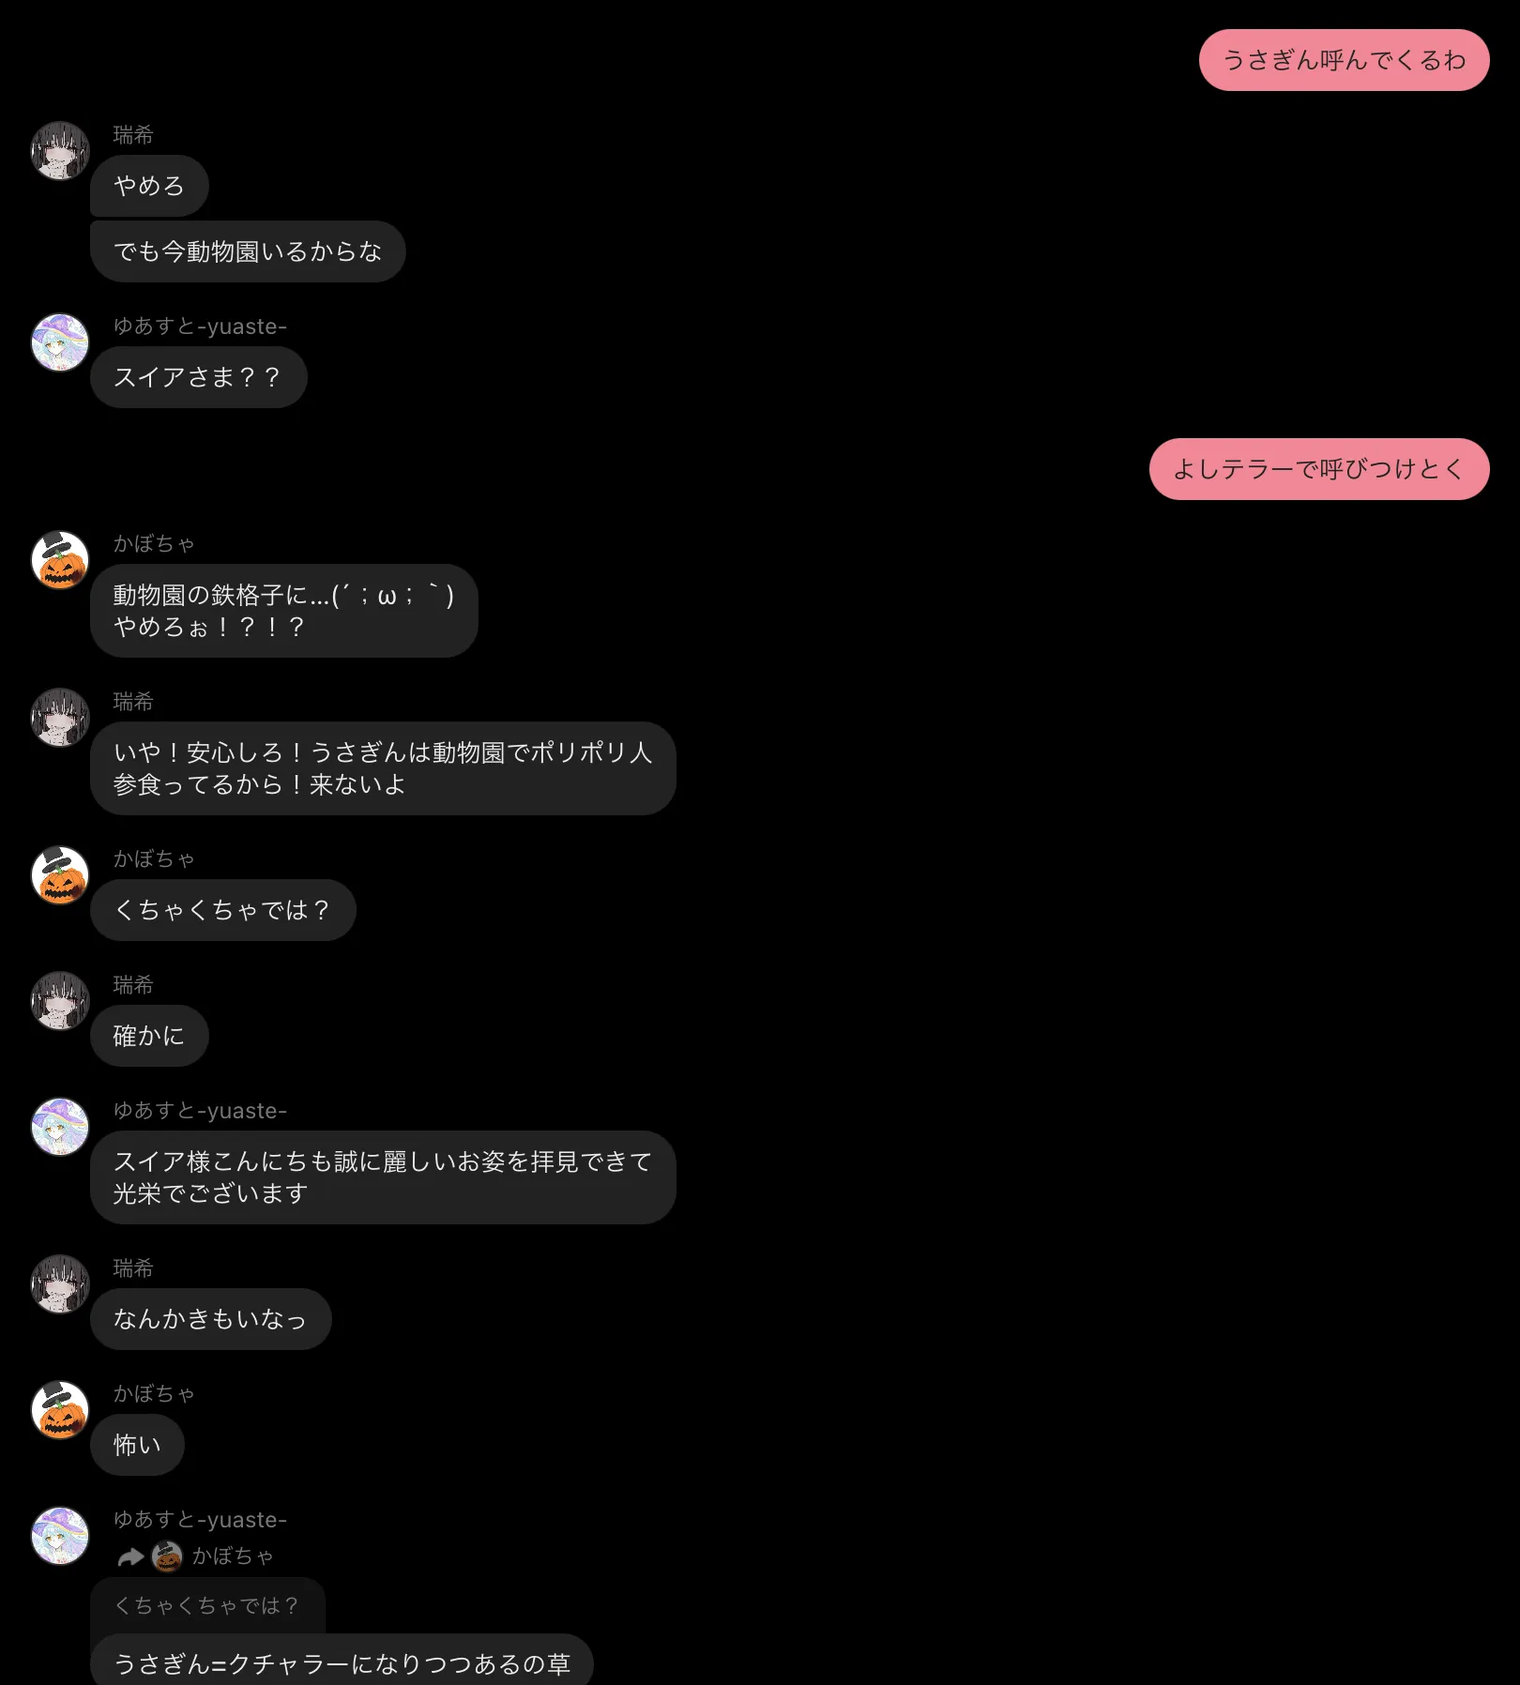Select the pink bubble よしテラーで呼びつけとく

(x=1319, y=469)
